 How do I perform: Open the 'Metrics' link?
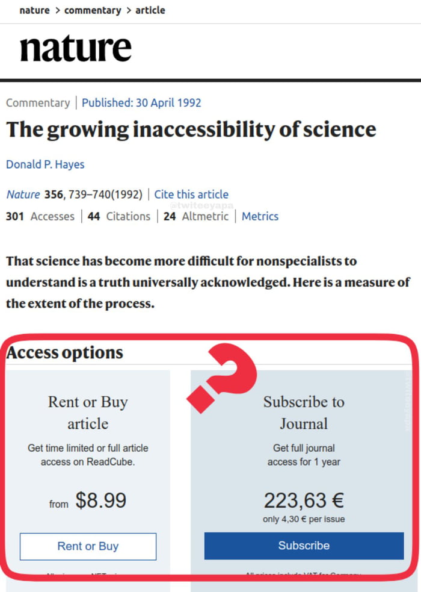point(260,216)
